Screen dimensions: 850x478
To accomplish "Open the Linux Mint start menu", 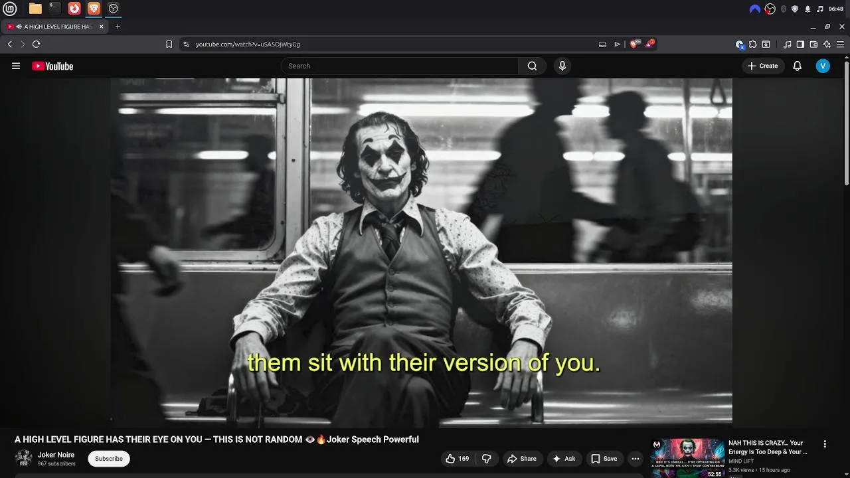I will (x=9, y=9).
